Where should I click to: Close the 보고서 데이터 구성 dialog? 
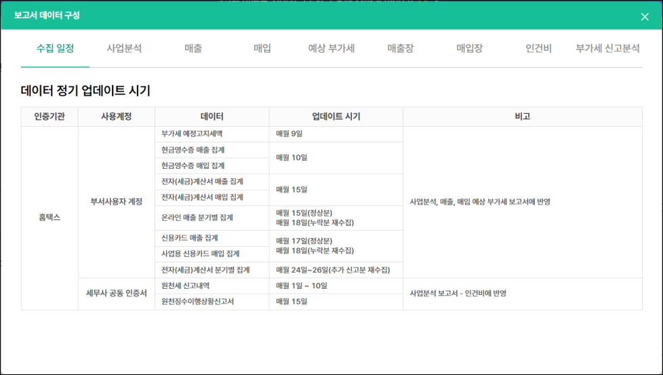(x=644, y=17)
